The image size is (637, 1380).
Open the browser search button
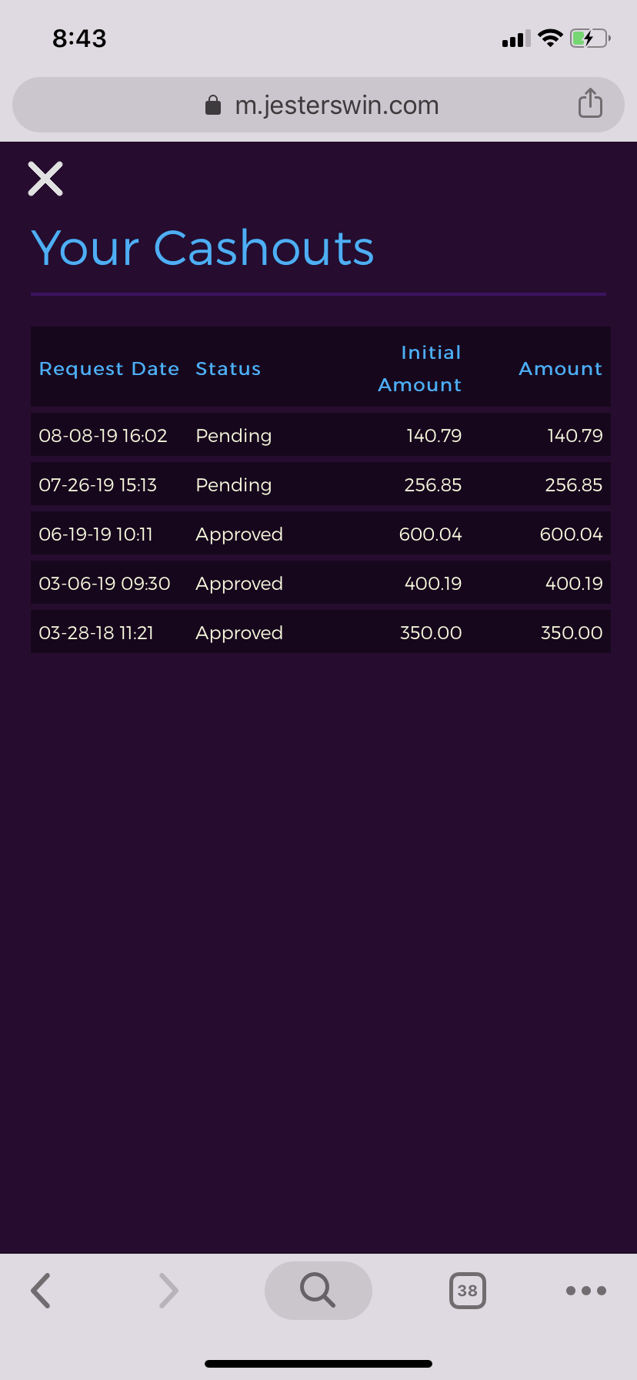(318, 1290)
